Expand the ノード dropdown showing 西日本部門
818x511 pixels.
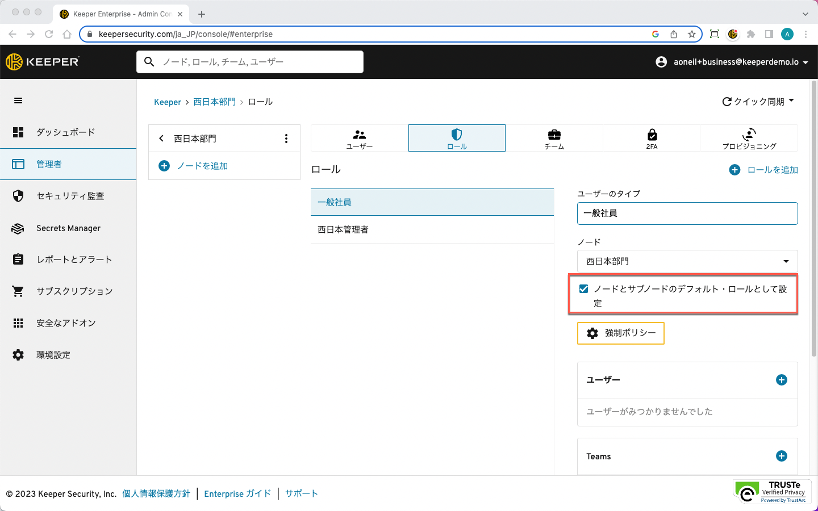(687, 261)
